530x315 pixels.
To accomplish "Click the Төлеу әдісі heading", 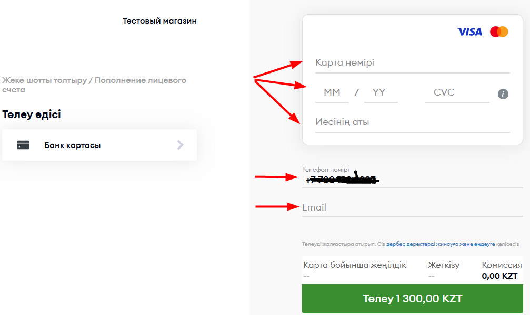I will pos(32,114).
